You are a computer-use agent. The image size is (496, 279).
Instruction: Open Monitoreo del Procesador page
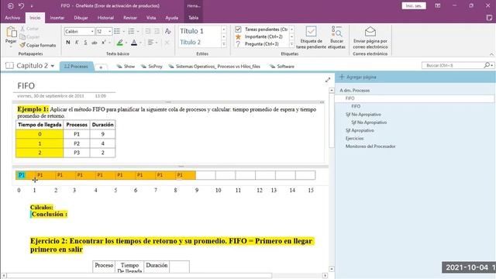pyautogui.click(x=370, y=146)
